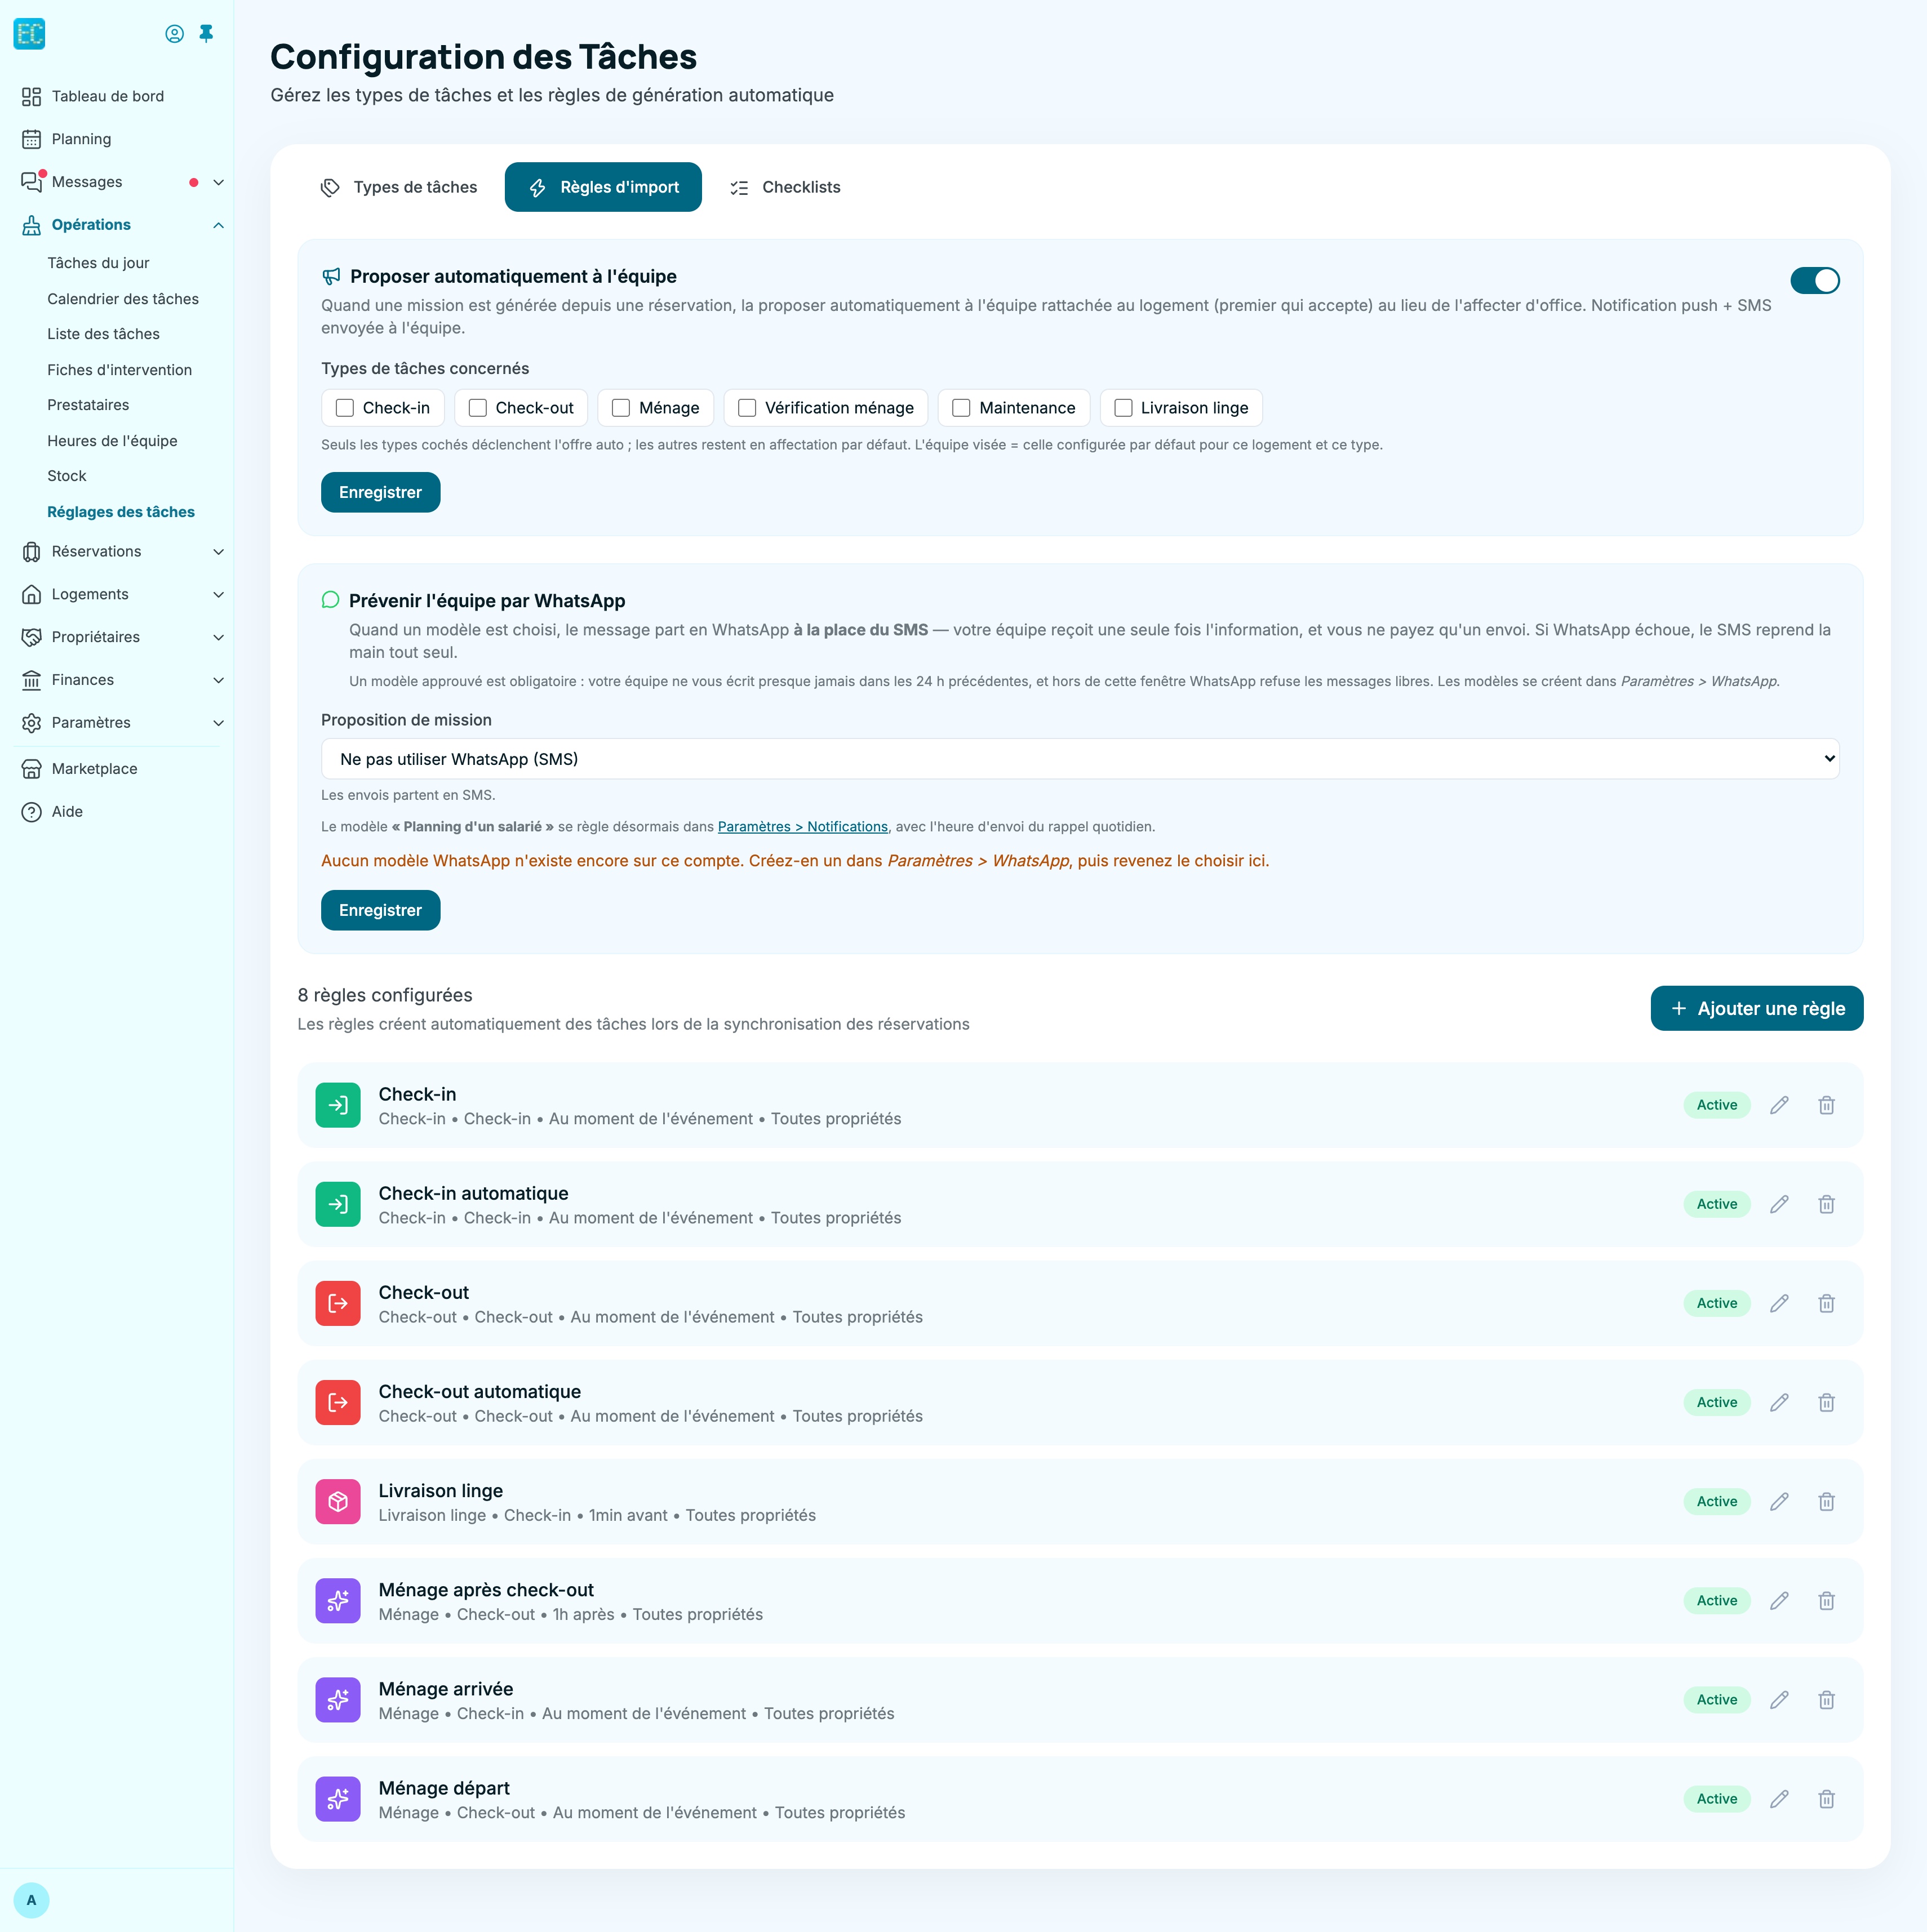Tick the Ménage task type checkbox

point(621,408)
